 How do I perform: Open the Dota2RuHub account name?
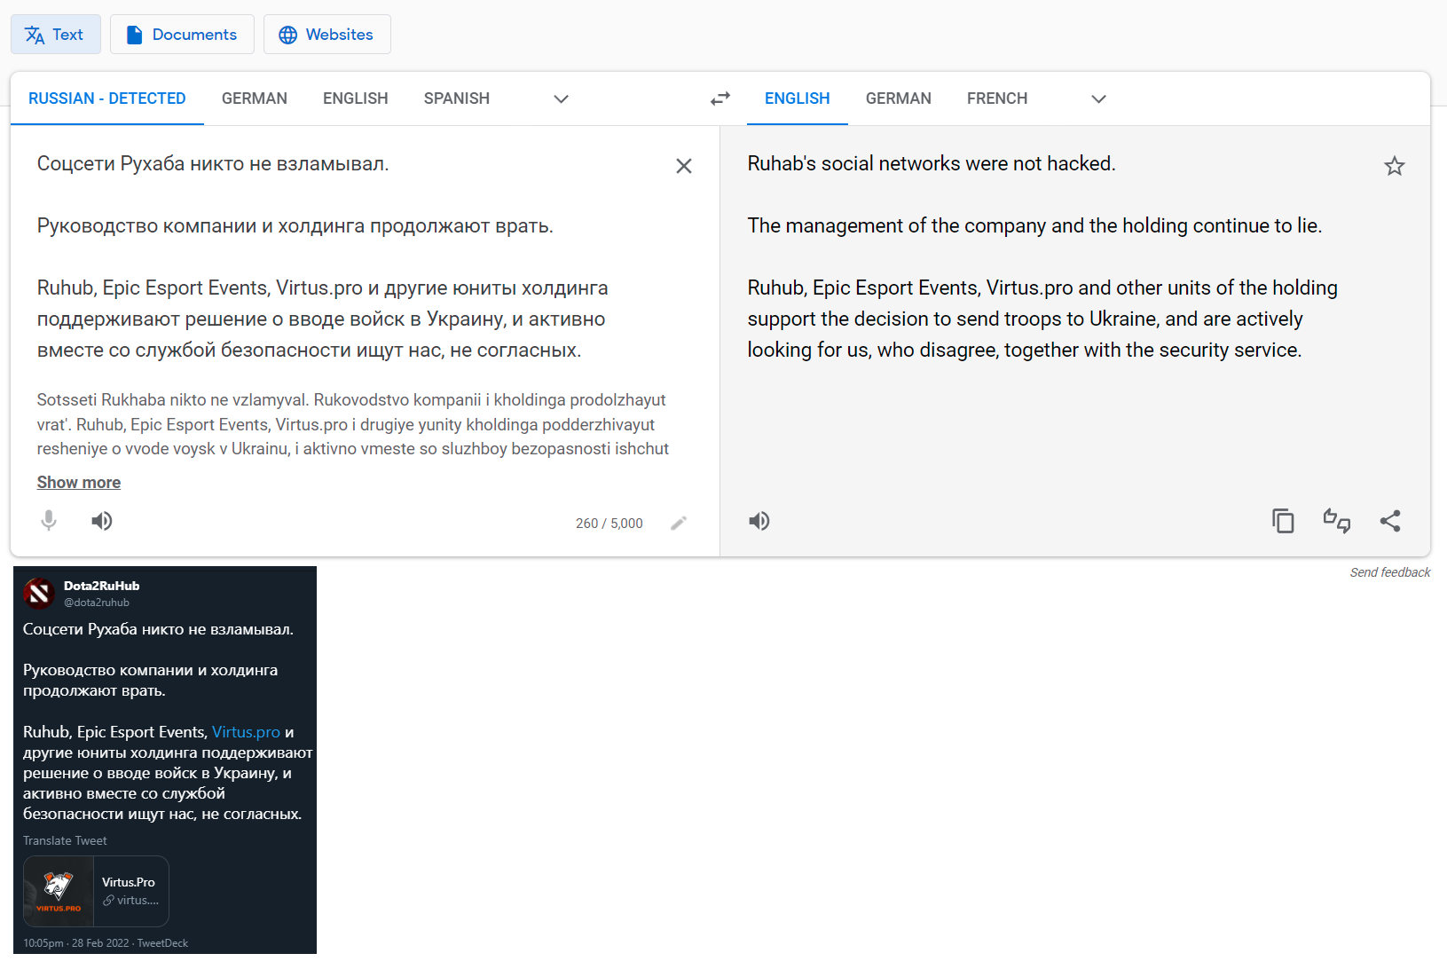pyautogui.click(x=101, y=586)
